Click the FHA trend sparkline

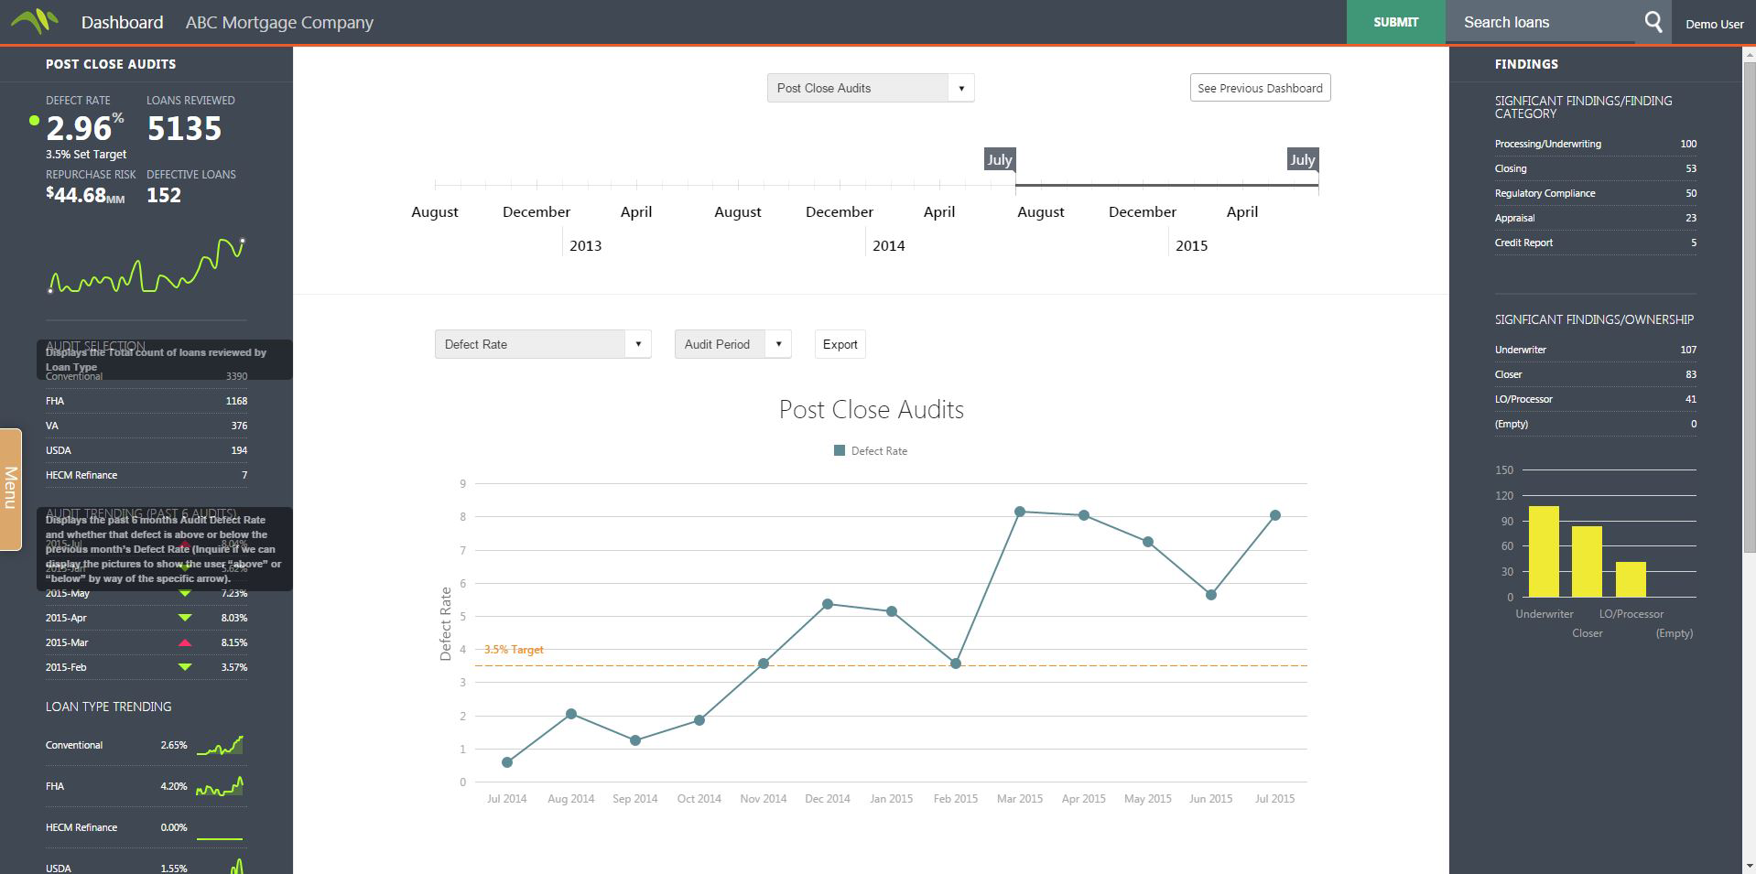click(x=220, y=786)
